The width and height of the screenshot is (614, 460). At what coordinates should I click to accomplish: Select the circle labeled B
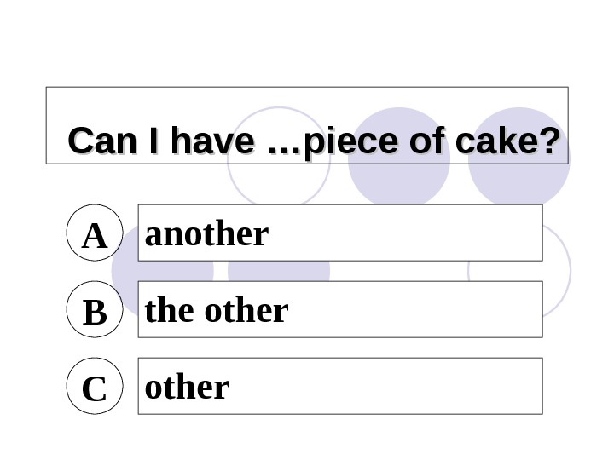(x=95, y=309)
